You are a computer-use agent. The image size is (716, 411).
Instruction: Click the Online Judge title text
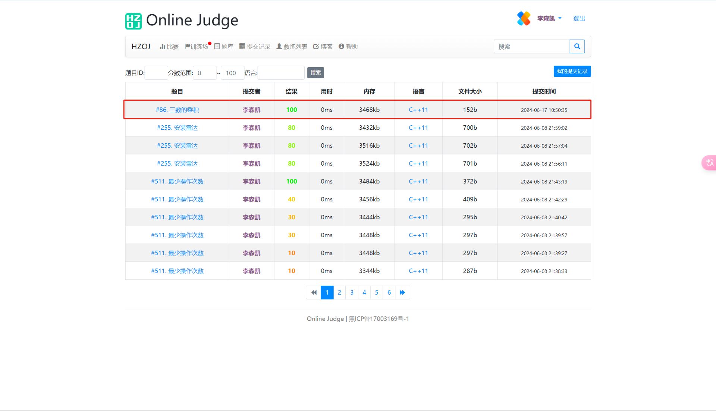point(192,20)
